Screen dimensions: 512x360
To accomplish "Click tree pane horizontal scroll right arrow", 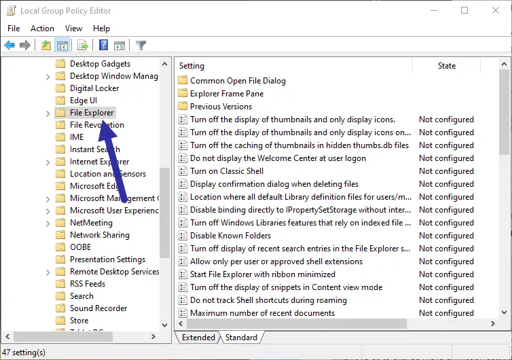I will coord(153,336).
